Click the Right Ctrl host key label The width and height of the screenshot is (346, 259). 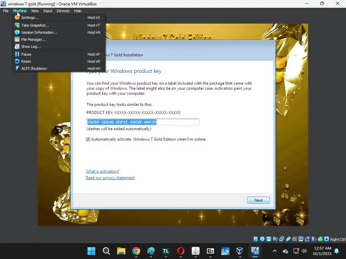coord(338,239)
